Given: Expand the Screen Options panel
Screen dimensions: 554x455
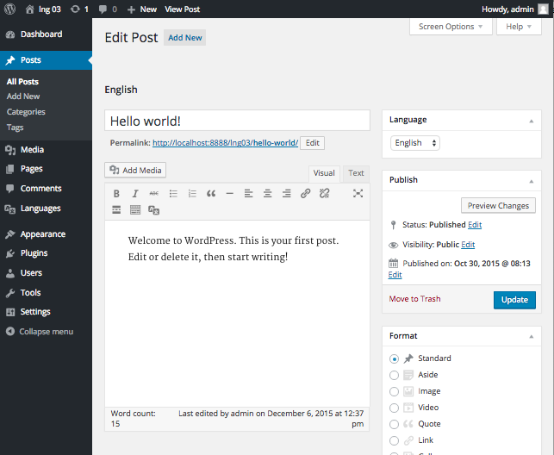Looking at the screenshot, I should coord(451,27).
